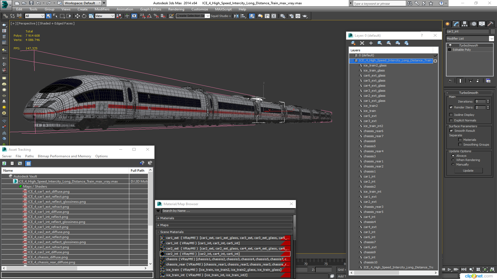Uncheck the Smooth Result checkbox

coord(451,131)
